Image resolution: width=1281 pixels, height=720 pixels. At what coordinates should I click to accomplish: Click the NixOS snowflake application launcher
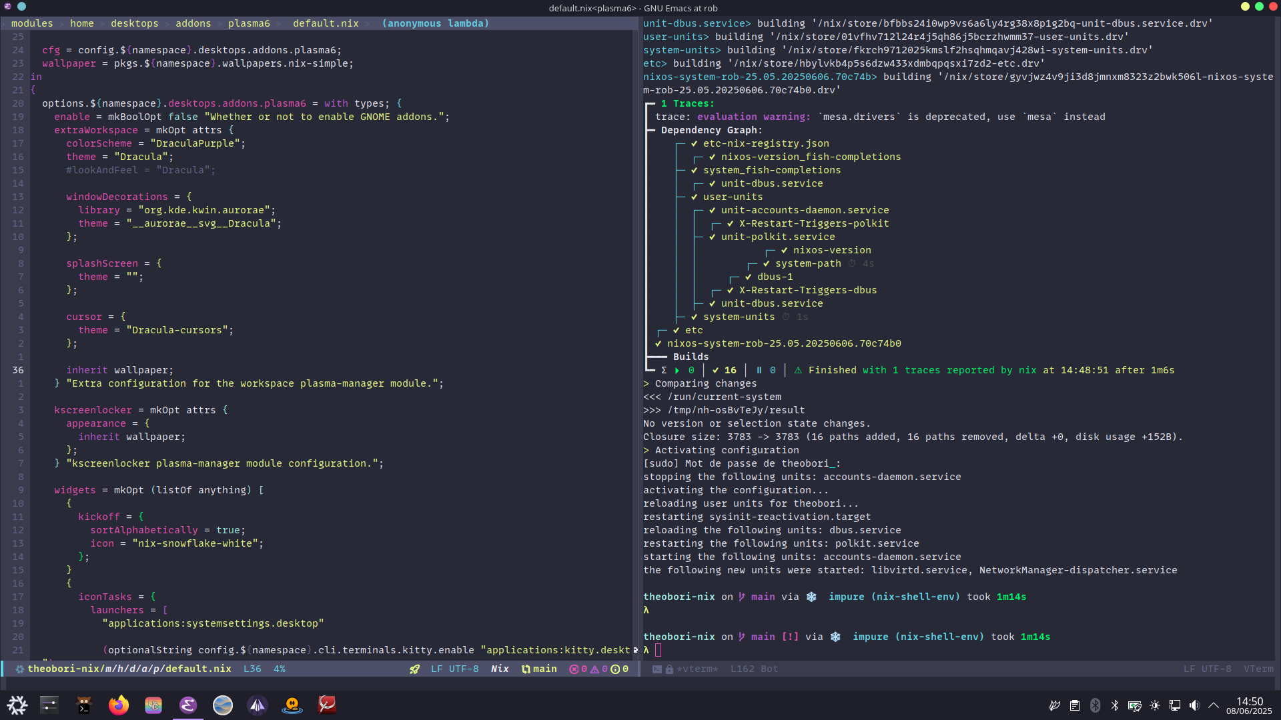17,705
